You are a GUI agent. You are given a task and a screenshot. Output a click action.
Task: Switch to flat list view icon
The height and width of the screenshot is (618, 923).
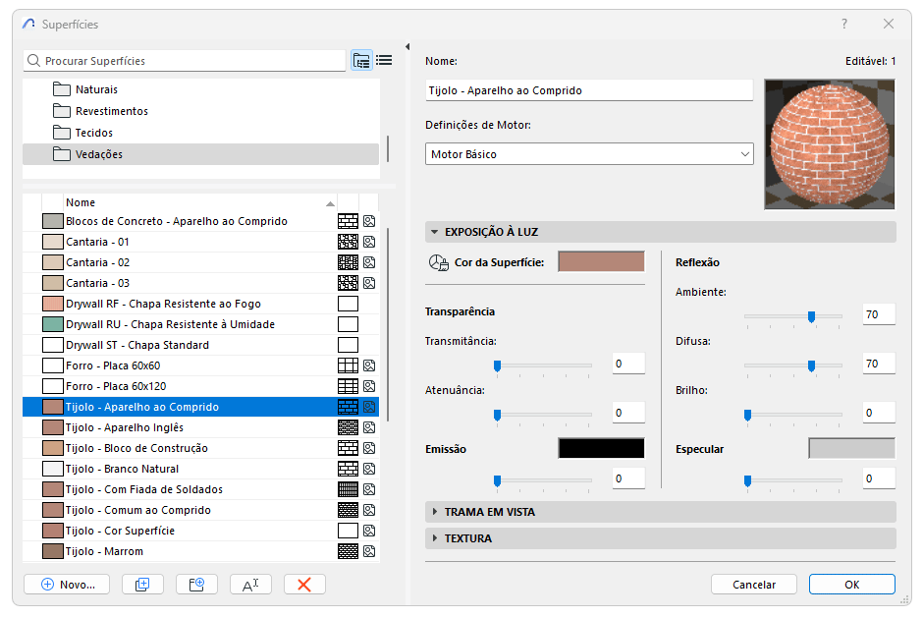[384, 60]
